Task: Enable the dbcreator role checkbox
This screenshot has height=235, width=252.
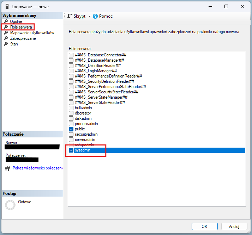Action: click(x=71, y=113)
